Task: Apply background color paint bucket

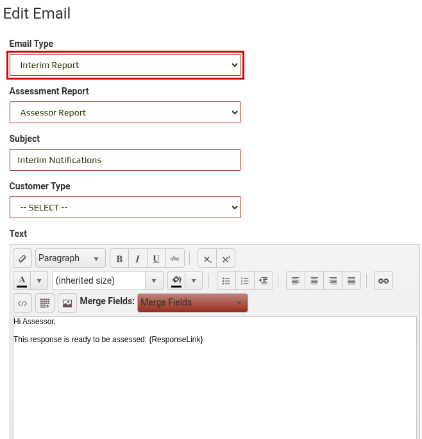Action: pos(176,280)
